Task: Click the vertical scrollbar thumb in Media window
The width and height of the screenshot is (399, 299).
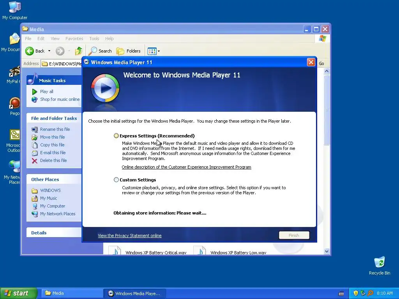Action: [x=327, y=110]
